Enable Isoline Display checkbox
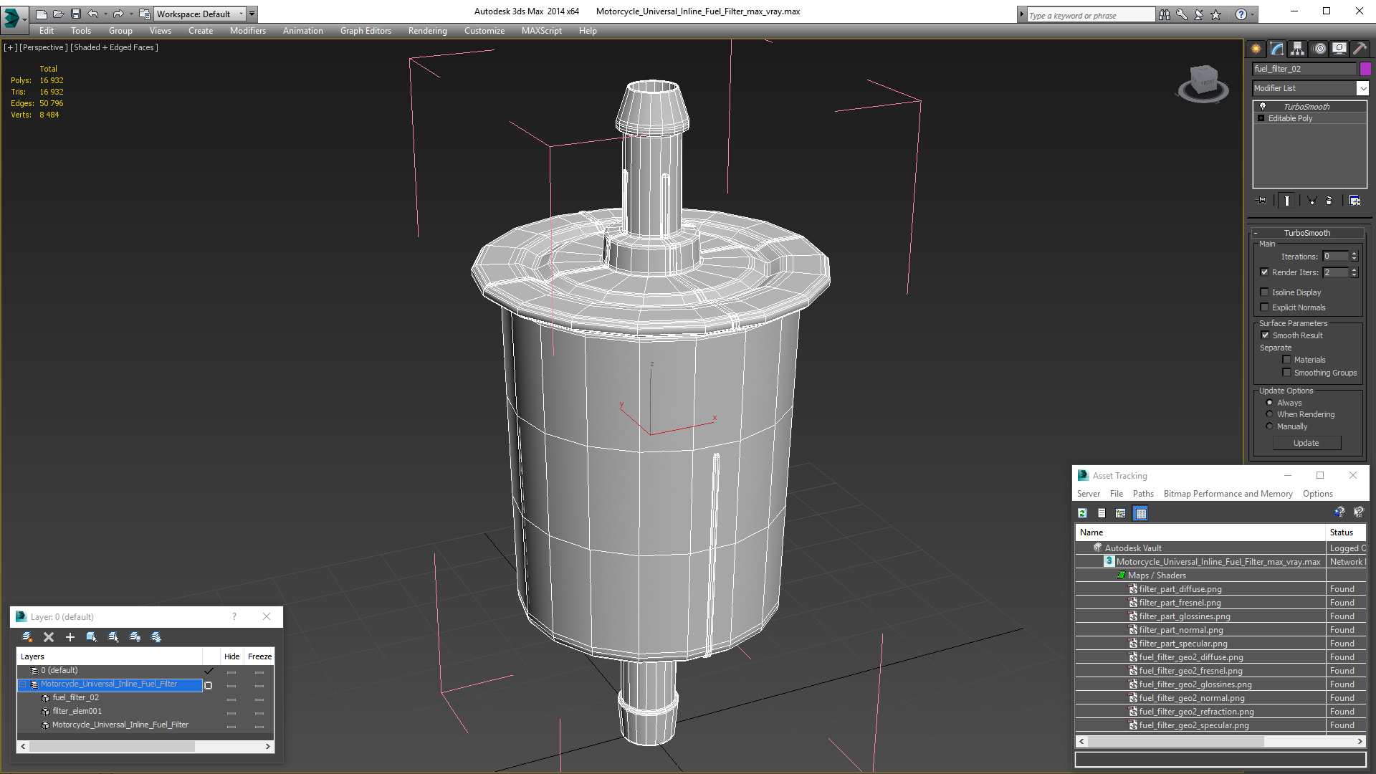The height and width of the screenshot is (774, 1376). [x=1265, y=292]
